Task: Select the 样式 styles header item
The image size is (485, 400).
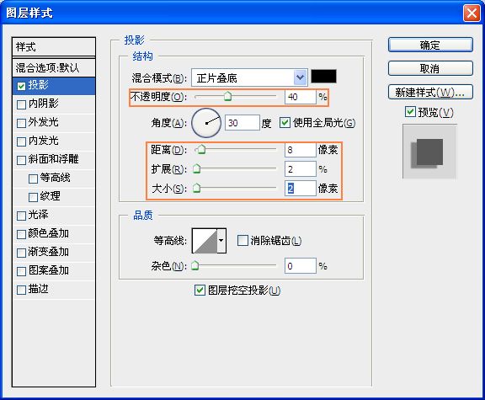Action: pyautogui.click(x=54, y=47)
